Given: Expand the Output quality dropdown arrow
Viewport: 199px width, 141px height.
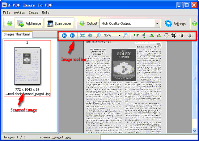Looking at the screenshot, I should (x=157, y=23).
